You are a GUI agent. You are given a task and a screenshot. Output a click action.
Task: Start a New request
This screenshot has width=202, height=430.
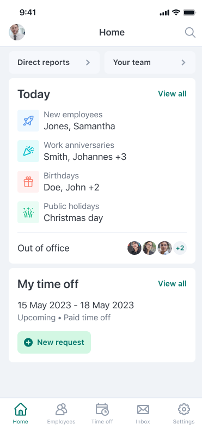[x=54, y=342]
